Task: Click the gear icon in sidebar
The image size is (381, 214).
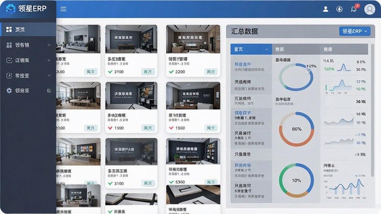Action: pos(9,91)
